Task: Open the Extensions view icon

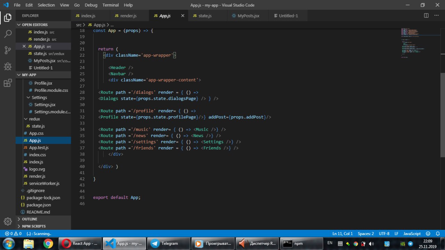Action: coord(8,83)
